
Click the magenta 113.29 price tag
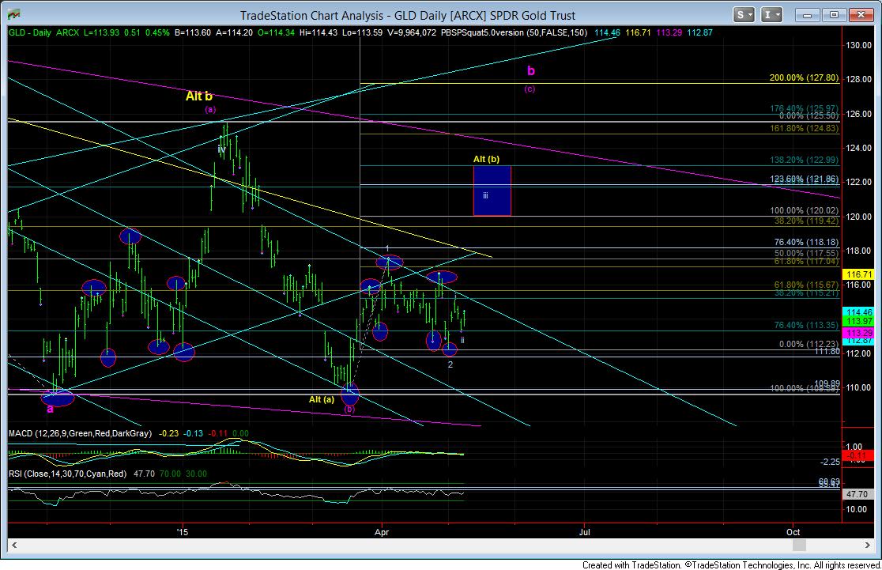tap(859, 334)
